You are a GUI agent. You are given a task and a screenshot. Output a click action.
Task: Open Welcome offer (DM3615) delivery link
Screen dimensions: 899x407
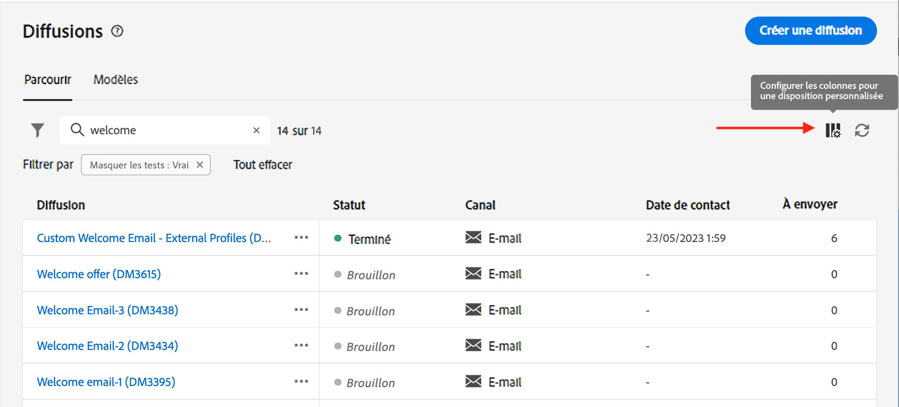pyautogui.click(x=99, y=274)
